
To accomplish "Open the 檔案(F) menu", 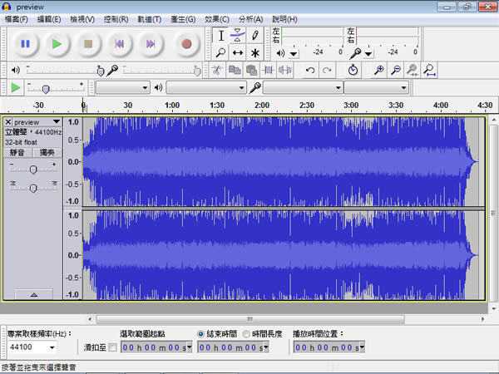I will coord(17,18).
